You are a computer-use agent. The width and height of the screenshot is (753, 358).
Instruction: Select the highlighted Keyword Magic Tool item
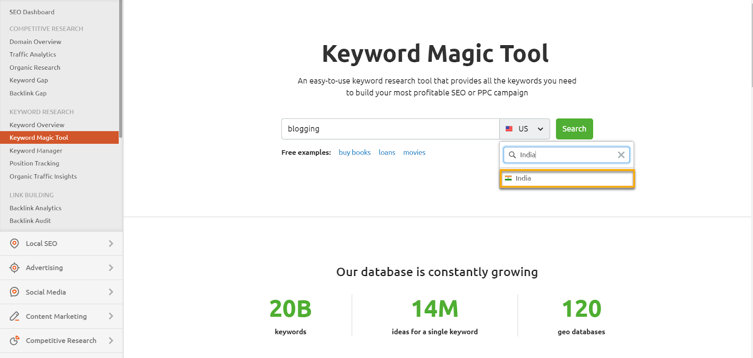(59, 138)
